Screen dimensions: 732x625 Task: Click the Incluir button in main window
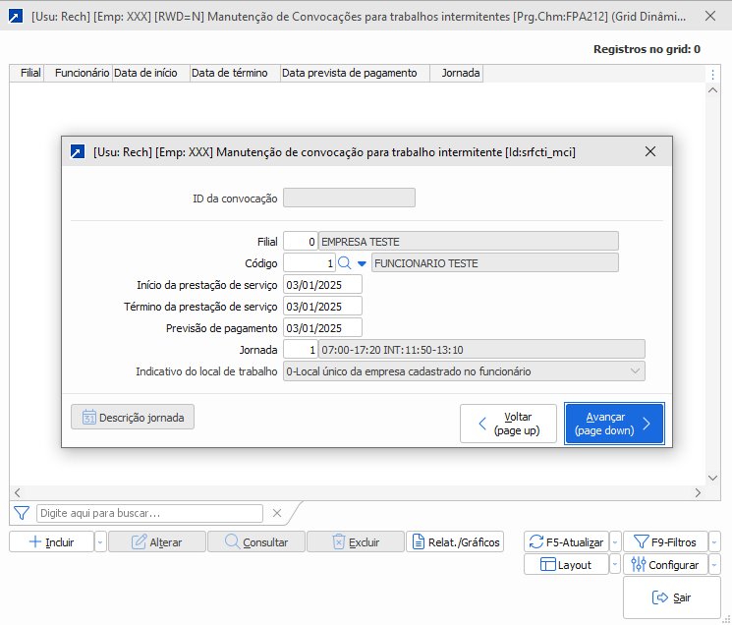click(x=51, y=541)
